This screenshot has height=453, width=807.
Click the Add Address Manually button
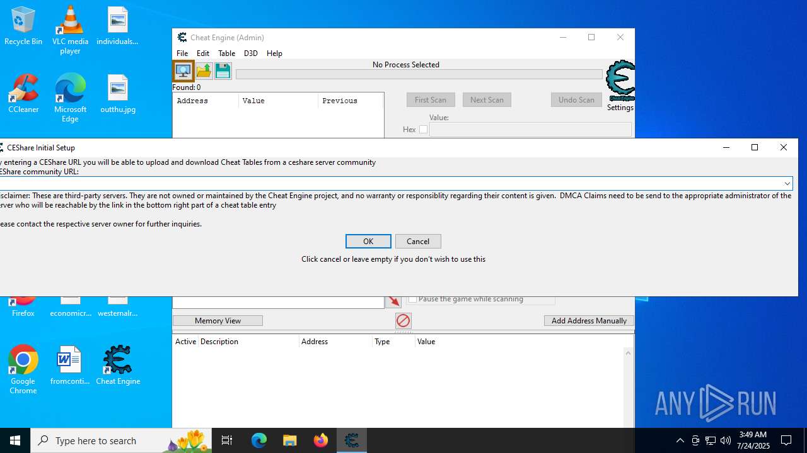click(x=589, y=321)
